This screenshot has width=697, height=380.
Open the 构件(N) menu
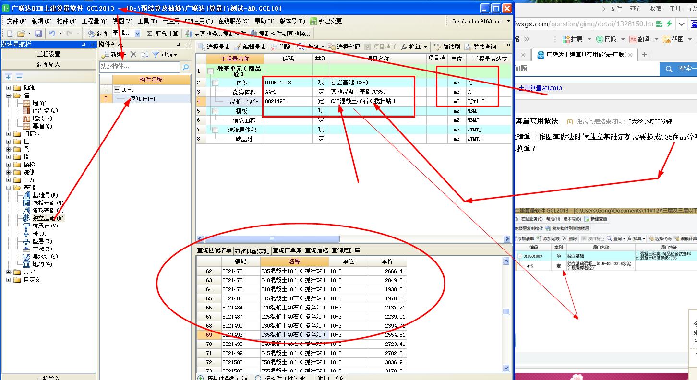66,21
